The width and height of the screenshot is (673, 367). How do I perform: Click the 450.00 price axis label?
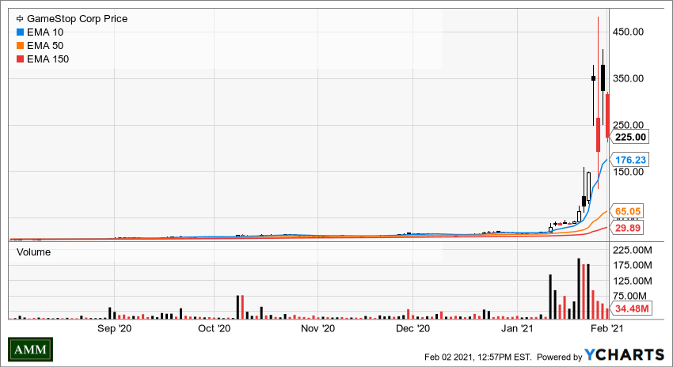629,32
